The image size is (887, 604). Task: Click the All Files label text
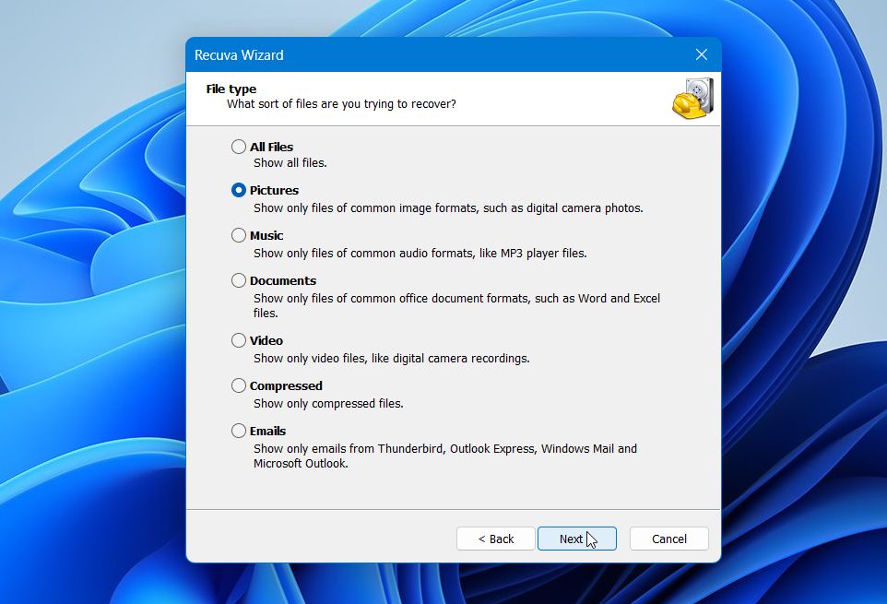(x=270, y=147)
